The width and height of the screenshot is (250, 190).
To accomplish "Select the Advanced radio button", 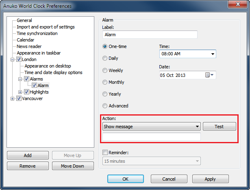I will coord(105,106).
